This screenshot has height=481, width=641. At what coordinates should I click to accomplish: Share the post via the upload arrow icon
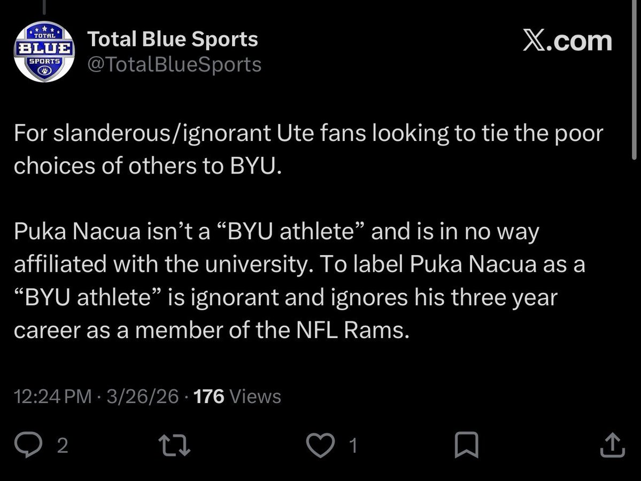(612, 445)
